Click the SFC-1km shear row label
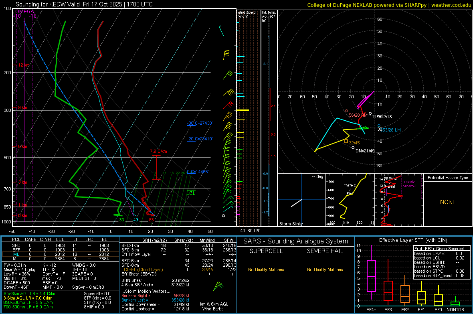Image resolution: width=473 pixels, height=314 pixels. (130, 245)
